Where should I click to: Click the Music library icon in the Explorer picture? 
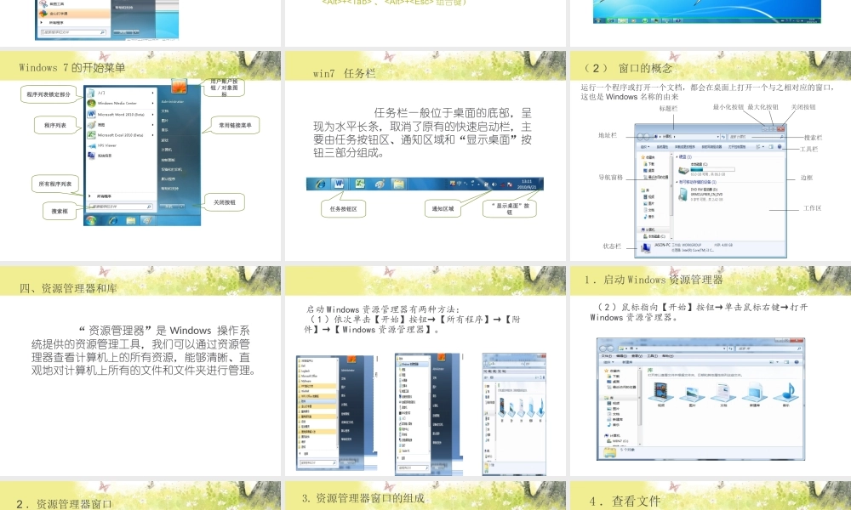(786, 392)
